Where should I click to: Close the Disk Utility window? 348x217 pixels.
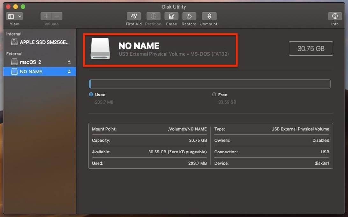[x=8, y=7]
